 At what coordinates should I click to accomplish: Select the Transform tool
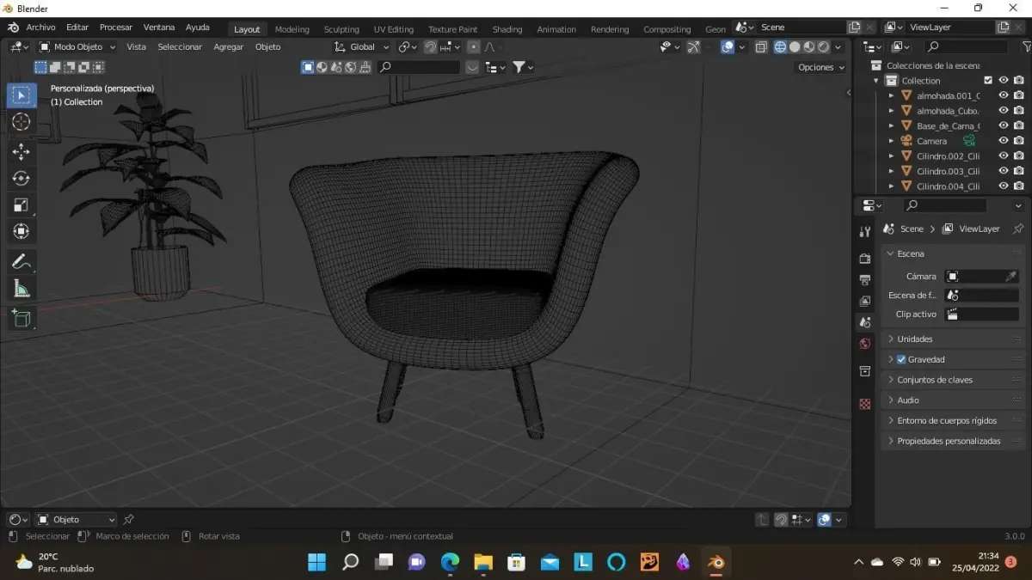click(21, 231)
